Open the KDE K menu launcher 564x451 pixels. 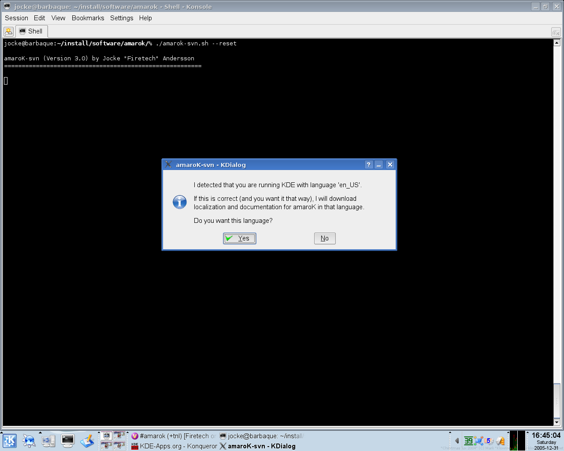click(x=9, y=441)
